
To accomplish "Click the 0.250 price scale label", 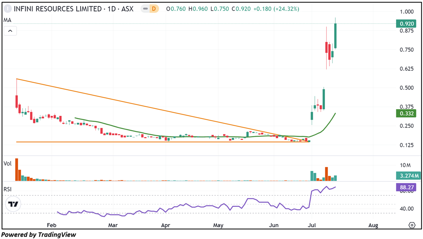I will point(407,126).
